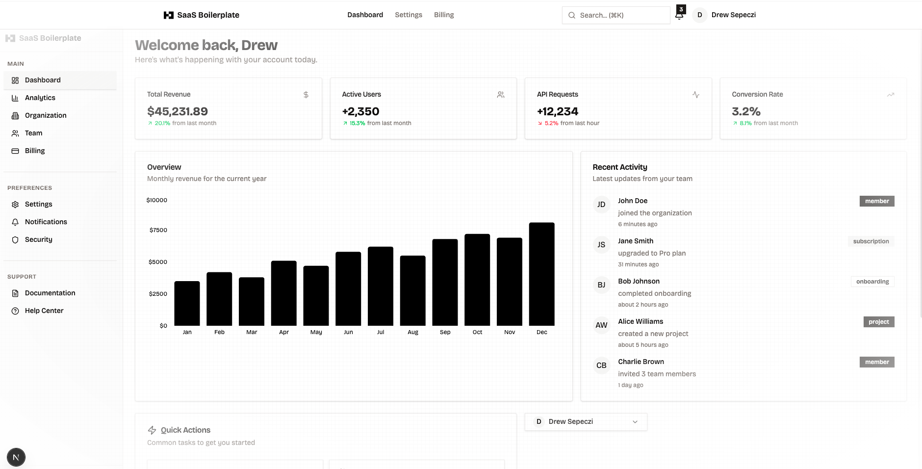Click the Conversion Rate trending arrow icon
The width and height of the screenshot is (922, 469).
(890, 94)
